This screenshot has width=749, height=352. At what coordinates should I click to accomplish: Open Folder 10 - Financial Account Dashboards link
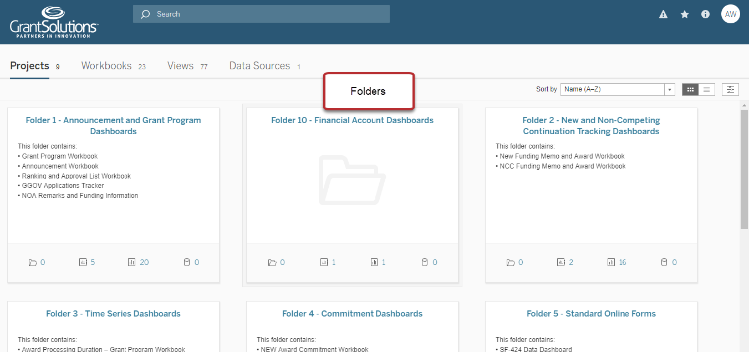352,120
